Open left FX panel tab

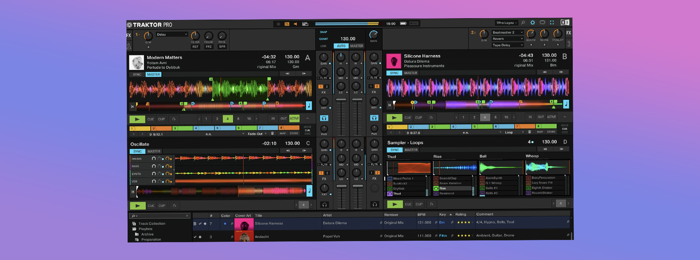[129, 35]
